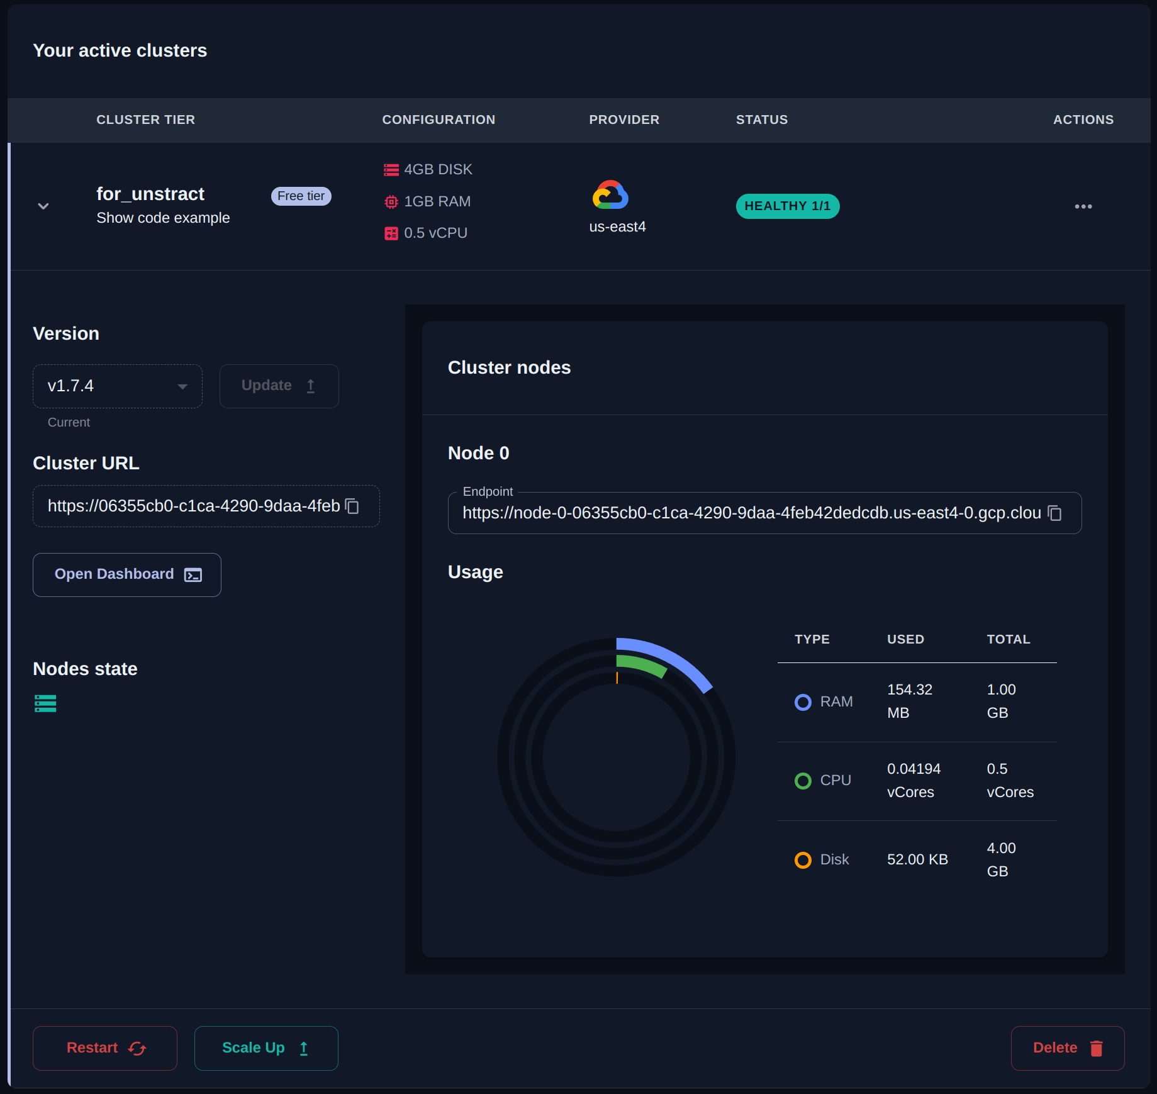Click the Cluster URL text field
Image resolution: width=1157 pixels, height=1094 pixels.
click(x=206, y=506)
